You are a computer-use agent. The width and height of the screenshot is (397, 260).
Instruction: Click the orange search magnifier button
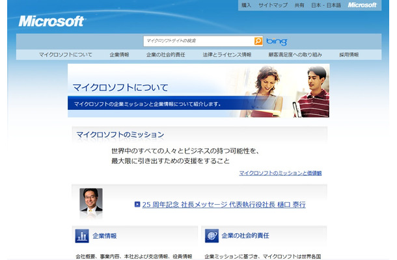click(258, 41)
